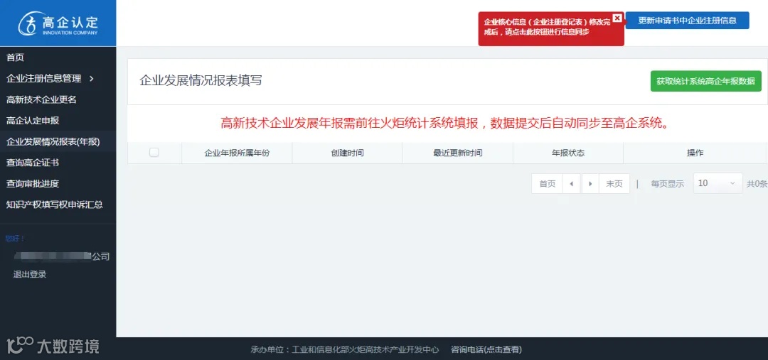Click 更新申请书中企业注册信息 button
This screenshot has height=360, width=768.
coord(687,21)
